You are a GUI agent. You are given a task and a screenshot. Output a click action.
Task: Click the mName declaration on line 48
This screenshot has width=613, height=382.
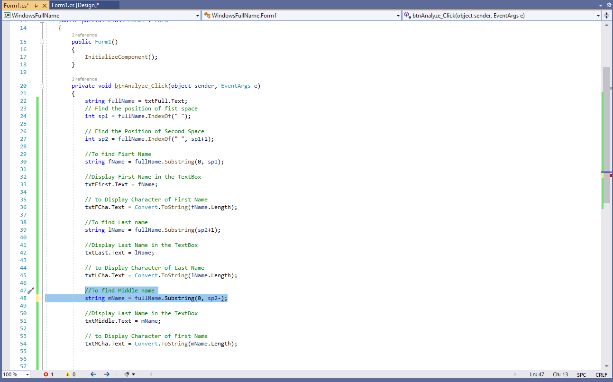(x=116, y=298)
